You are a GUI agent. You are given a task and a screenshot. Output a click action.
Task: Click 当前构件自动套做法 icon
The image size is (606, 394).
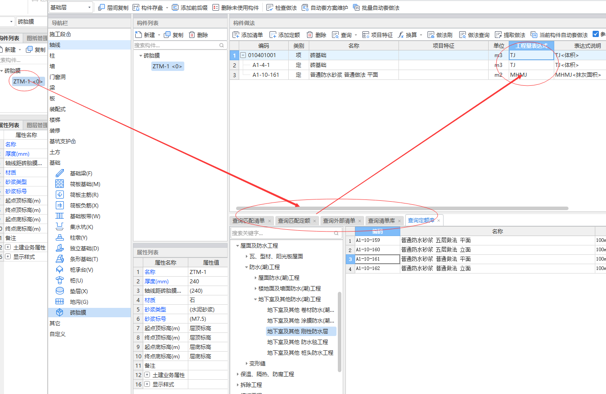[x=534, y=35]
